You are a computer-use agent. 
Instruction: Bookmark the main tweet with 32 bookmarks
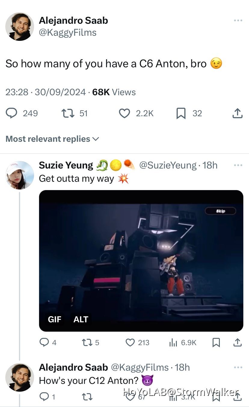tap(180, 113)
